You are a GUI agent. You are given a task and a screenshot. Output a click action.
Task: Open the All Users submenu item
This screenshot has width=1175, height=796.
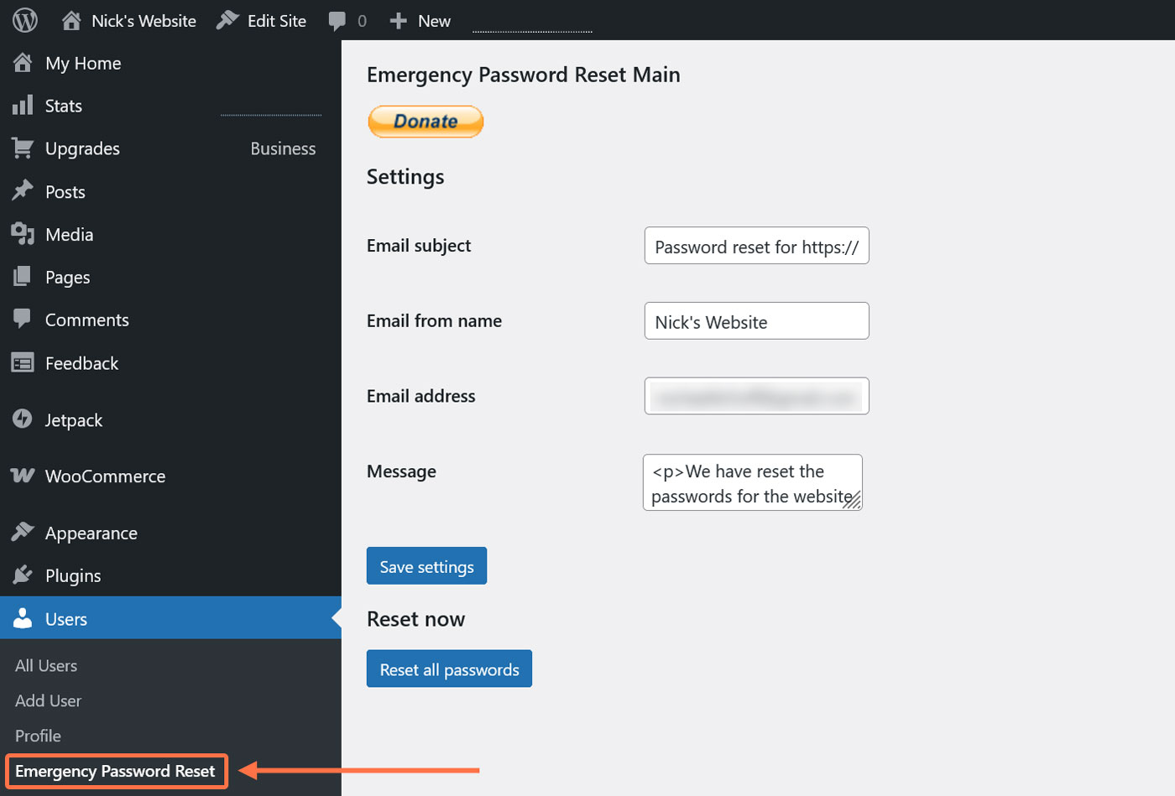coord(45,666)
